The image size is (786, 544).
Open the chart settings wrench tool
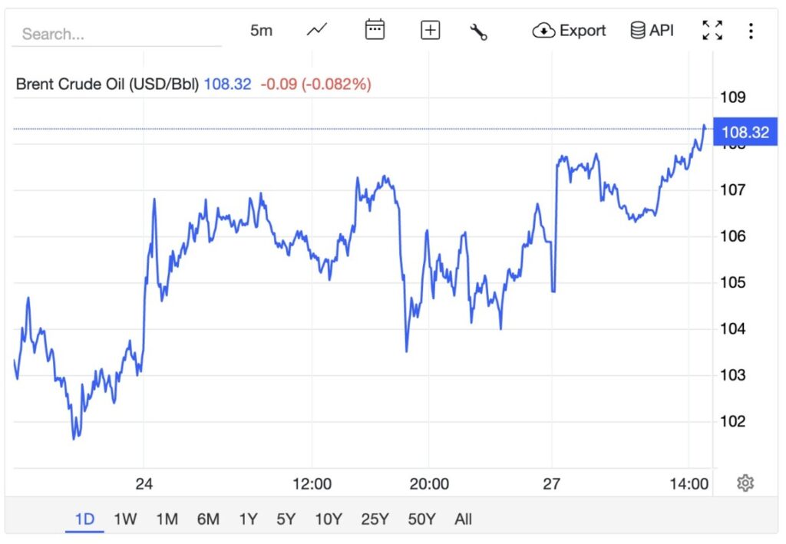(479, 30)
